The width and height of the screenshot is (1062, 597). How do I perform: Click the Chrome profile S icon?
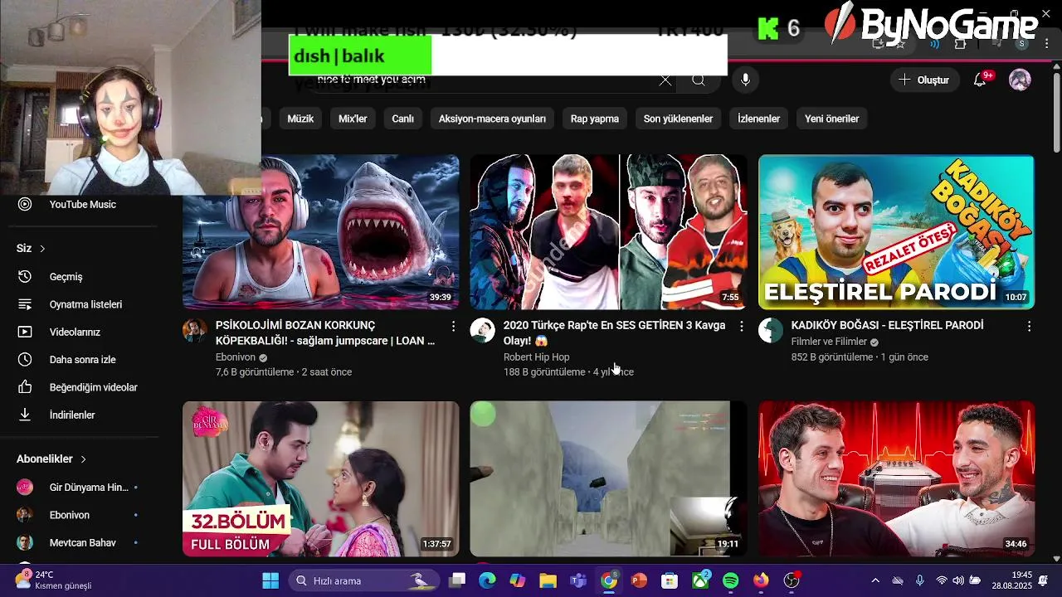[x=1021, y=43]
